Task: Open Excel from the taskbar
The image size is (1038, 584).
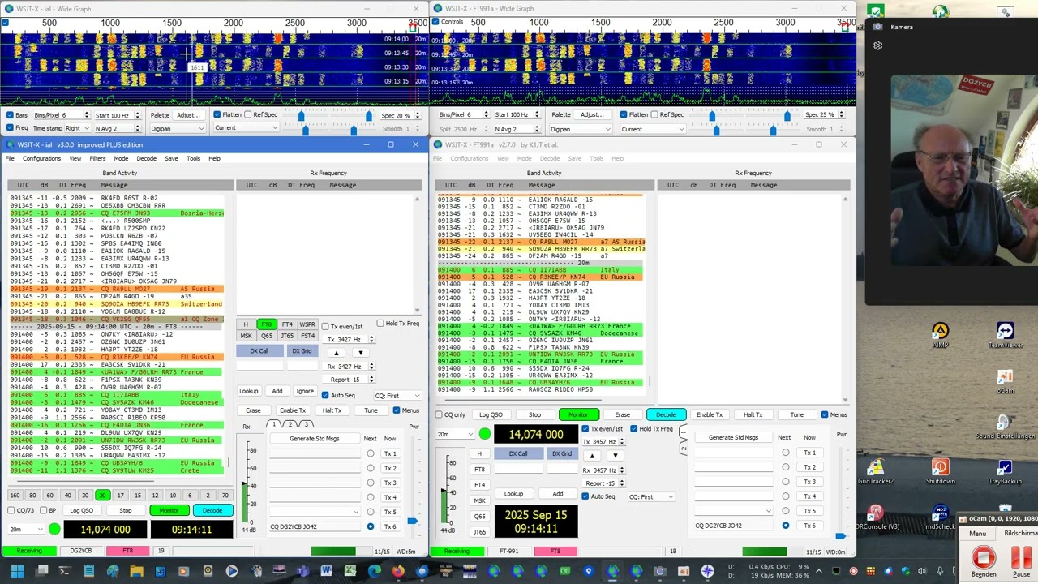Action: pyautogui.click(x=350, y=572)
